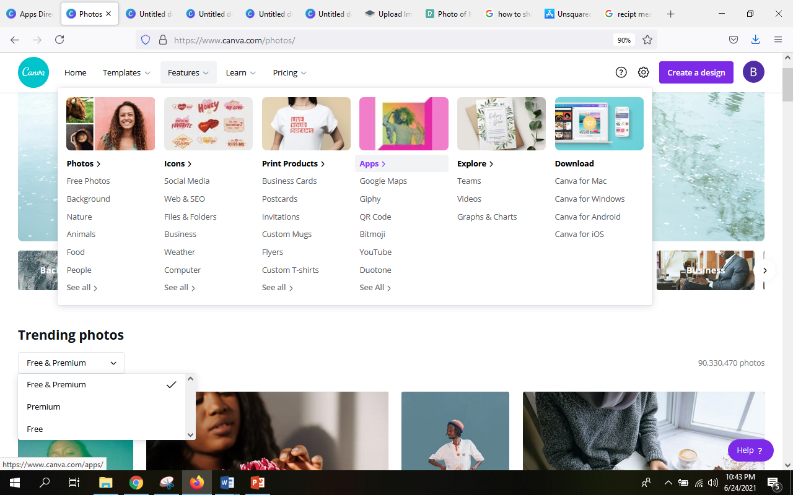
Task: Open the Print Products heading link
Action: pyautogui.click(x=293, y=163)
